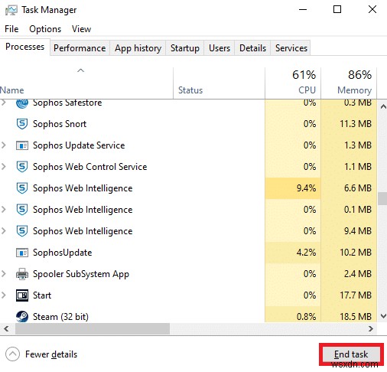Click the 17.7 MB memory value
Screen dimensions: 387x372
point(356,295)
